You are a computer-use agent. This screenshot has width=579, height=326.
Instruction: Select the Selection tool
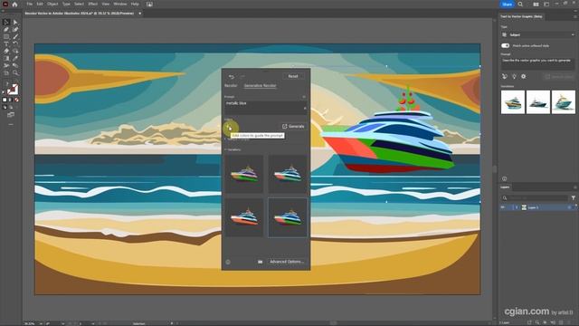(6, 23)
